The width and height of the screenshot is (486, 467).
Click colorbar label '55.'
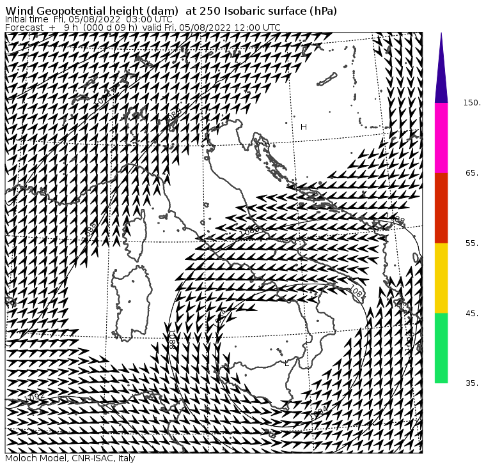click(x=472, y=243)
